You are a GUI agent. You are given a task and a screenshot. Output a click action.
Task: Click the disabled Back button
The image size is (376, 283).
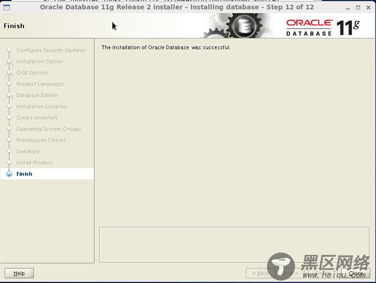tap(260, 273)
